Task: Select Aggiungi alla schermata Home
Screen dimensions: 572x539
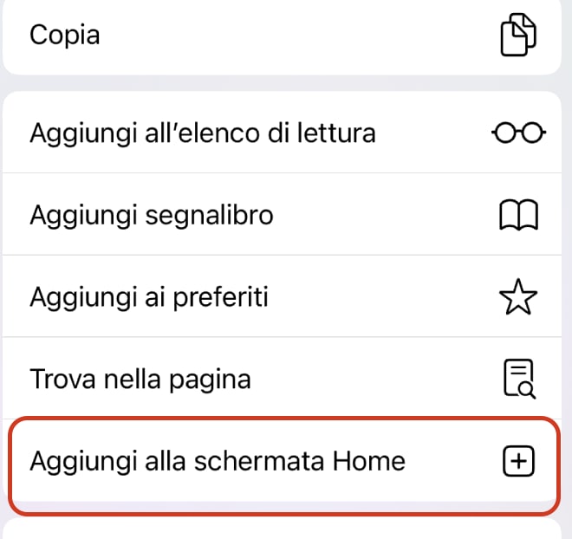Action: coord(260,462)
